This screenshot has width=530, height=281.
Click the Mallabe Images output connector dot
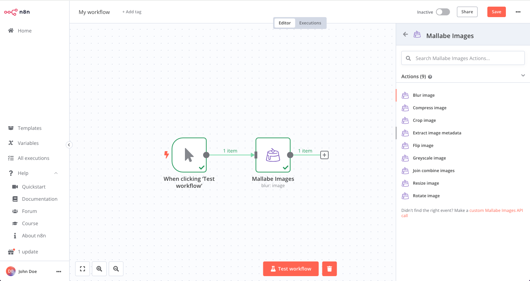coord(290,155)
